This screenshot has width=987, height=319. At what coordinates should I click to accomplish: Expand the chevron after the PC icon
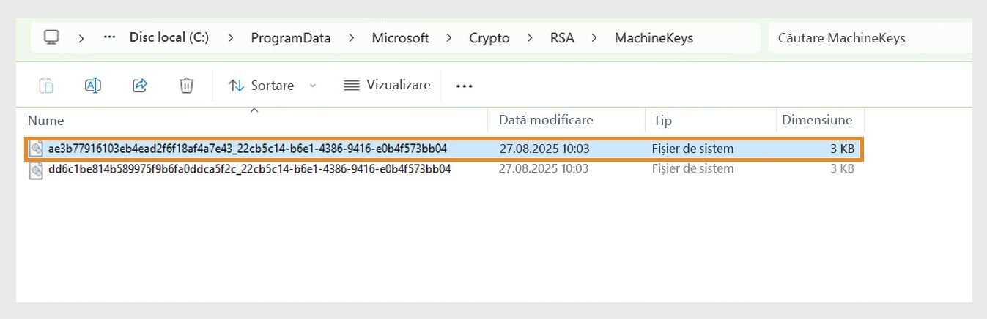pos(81,38)
